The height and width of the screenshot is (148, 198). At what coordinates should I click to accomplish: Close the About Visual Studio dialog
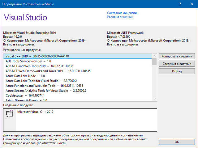(x=192, y=4)
